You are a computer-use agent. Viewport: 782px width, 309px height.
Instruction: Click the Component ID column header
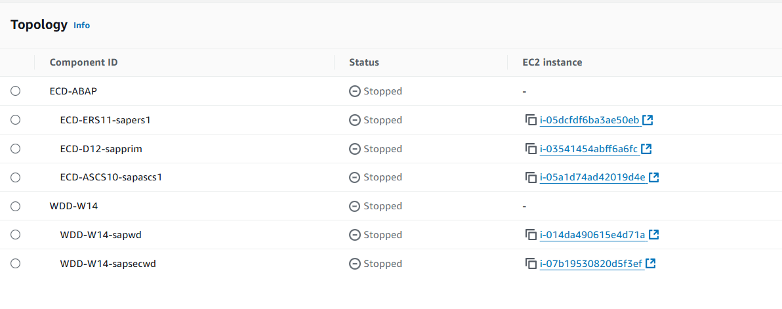[x=84, y=62]
